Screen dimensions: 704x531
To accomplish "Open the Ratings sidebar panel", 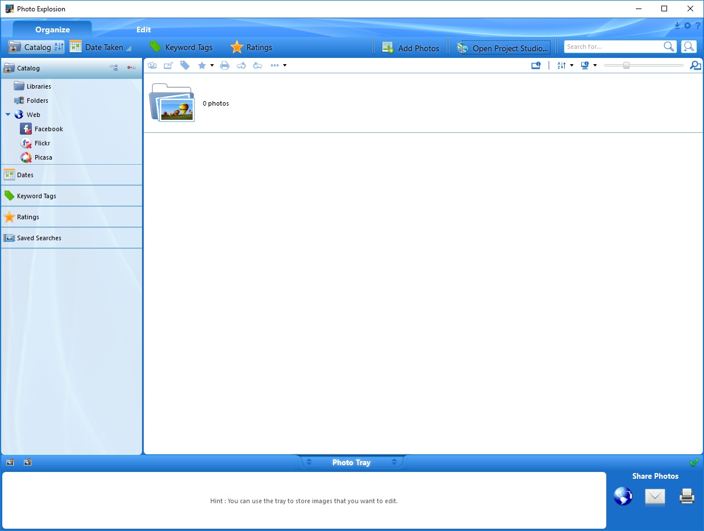I will (72, 217).
